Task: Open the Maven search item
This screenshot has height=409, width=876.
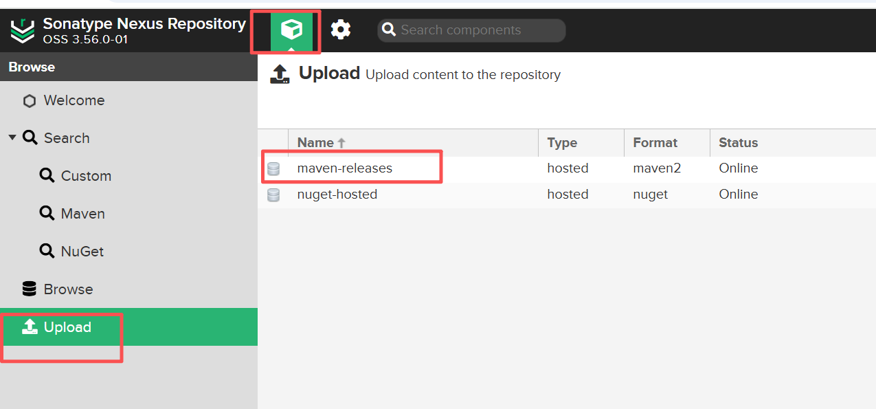Action: pyautogui.click(x=128, y=214)
